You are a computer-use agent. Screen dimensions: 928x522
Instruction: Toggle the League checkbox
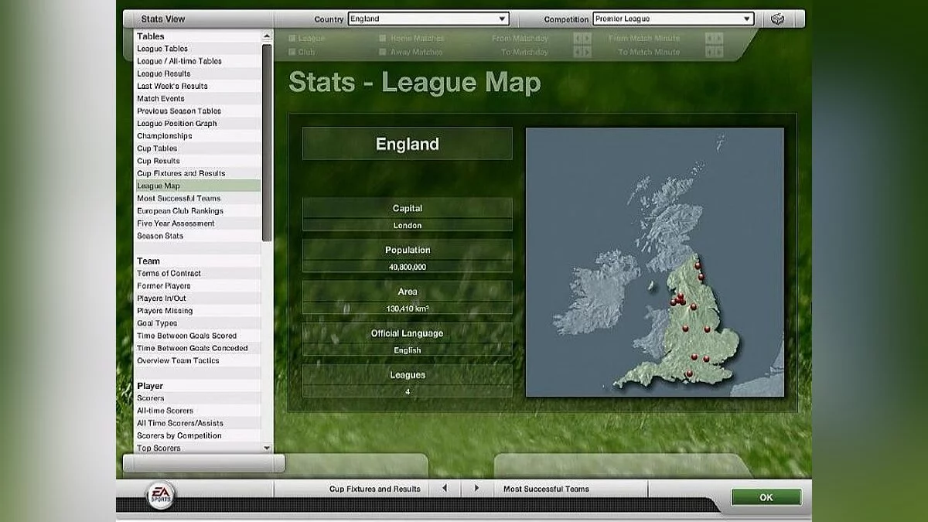(292, 38)
